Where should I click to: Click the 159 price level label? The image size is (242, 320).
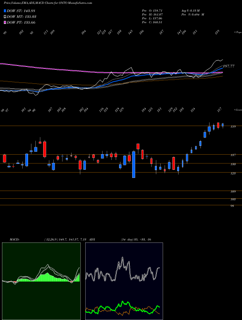pyautogui.click(x=233, y=127)
